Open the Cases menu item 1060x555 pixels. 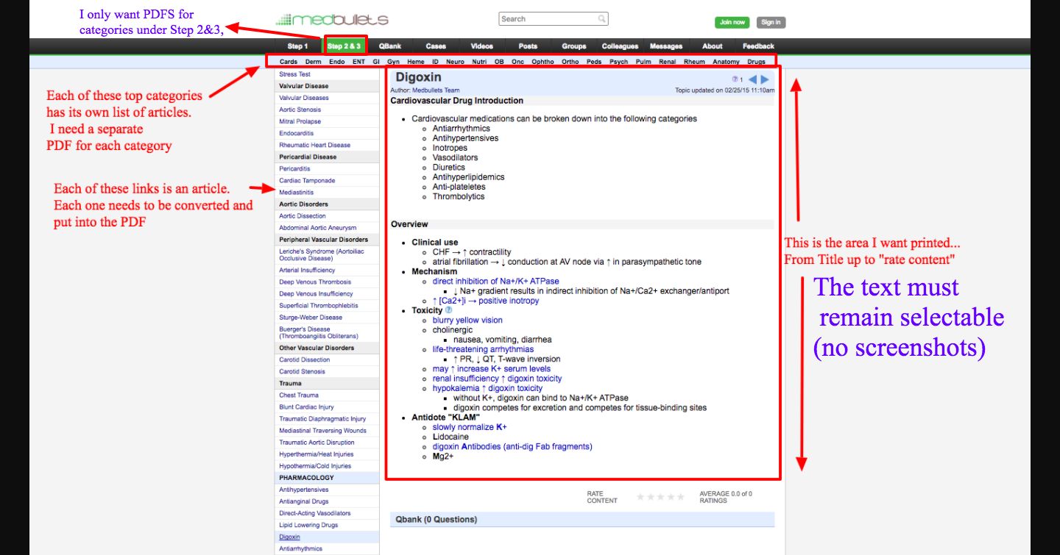tap(436, 46)
